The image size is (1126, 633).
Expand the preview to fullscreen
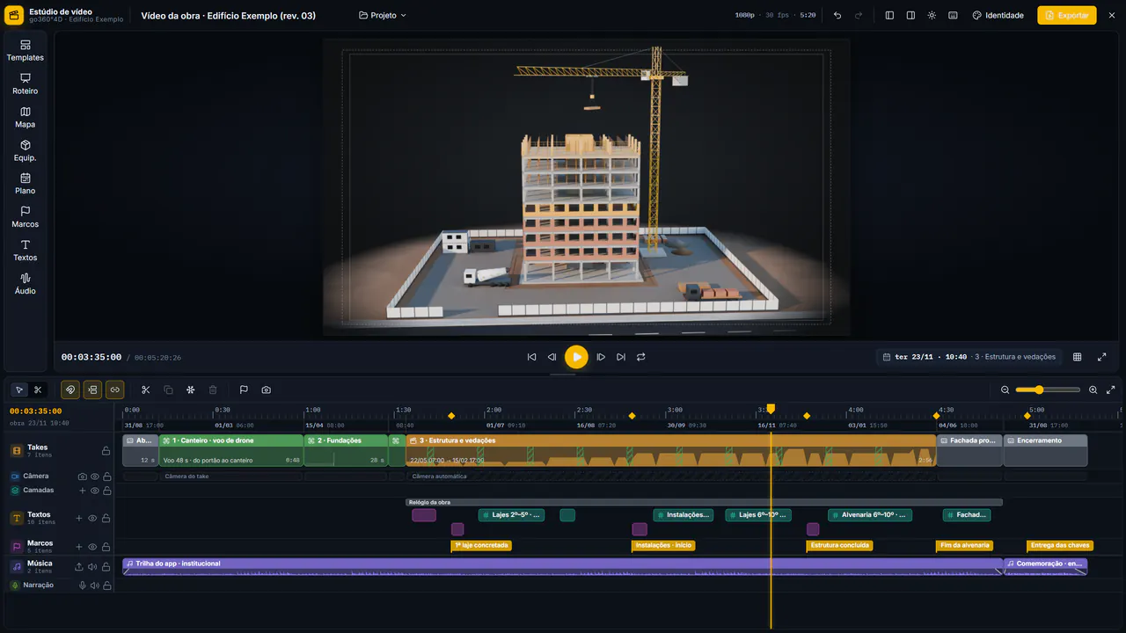tap(1101, 357)
